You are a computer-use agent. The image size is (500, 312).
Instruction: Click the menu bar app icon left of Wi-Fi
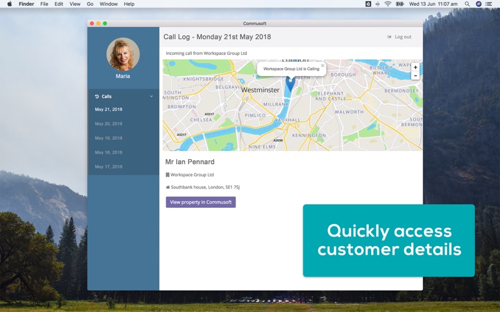pyautogui.click(x=368, y=4)
